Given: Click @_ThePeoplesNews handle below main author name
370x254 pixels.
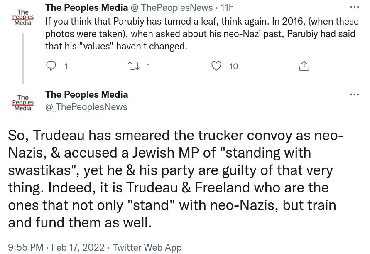Looking at the screenshot, I should pos(86,107).
